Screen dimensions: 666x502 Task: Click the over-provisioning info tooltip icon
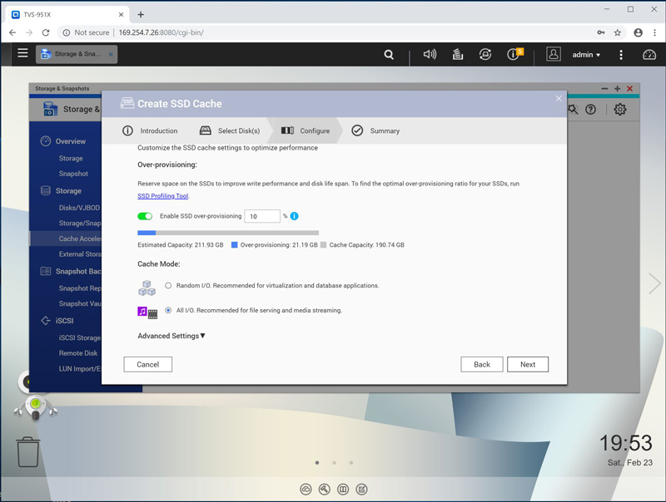coord(294,216)
